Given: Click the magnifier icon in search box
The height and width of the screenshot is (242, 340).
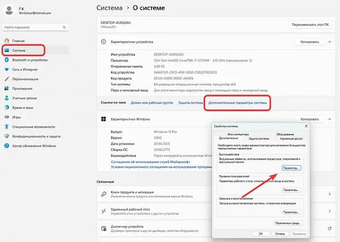Looking at the screenshot, I should pyautogui.click(x=64, y=27).
